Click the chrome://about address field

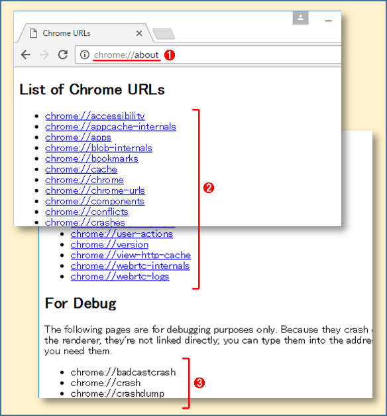click(208, 54)
